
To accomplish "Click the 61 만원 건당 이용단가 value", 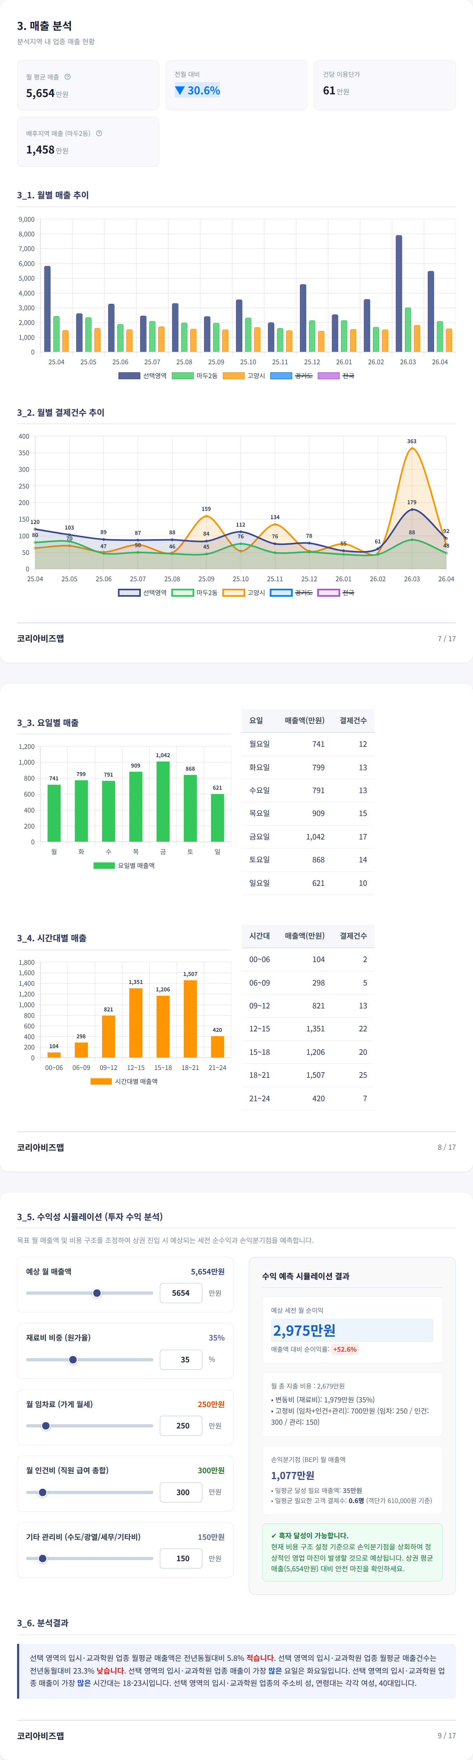I will pos(336,90).
